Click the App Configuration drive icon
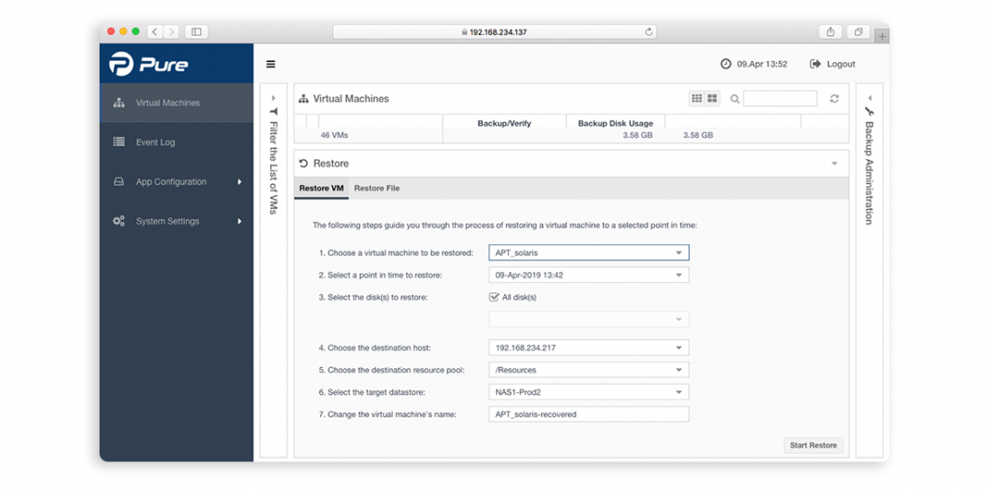This screenshot has height=491, width=987. pyautogui.click(x=118, y=182)
